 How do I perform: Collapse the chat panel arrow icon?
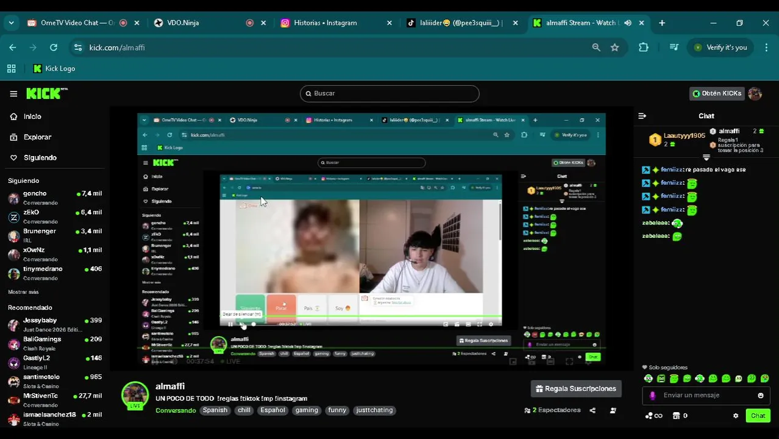[642, 116]
